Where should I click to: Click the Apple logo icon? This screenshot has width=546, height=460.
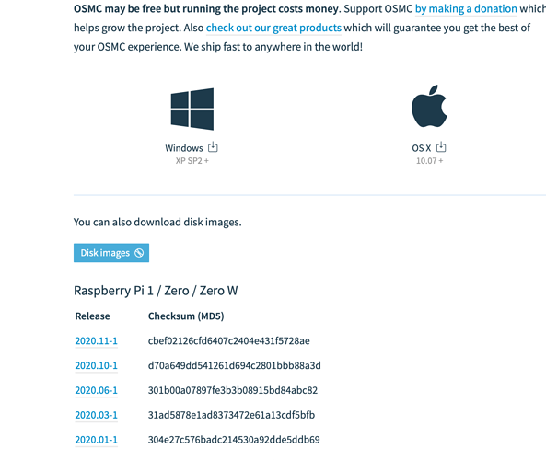point(429,106)
